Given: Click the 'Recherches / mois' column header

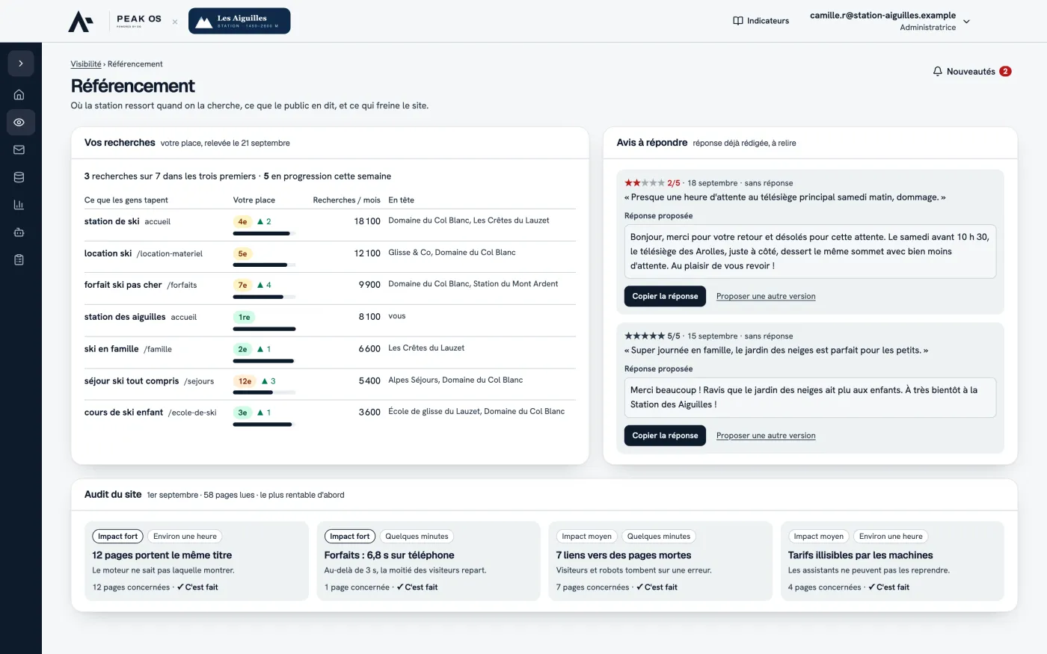Looking at the screenshot, I should point(346,200).
